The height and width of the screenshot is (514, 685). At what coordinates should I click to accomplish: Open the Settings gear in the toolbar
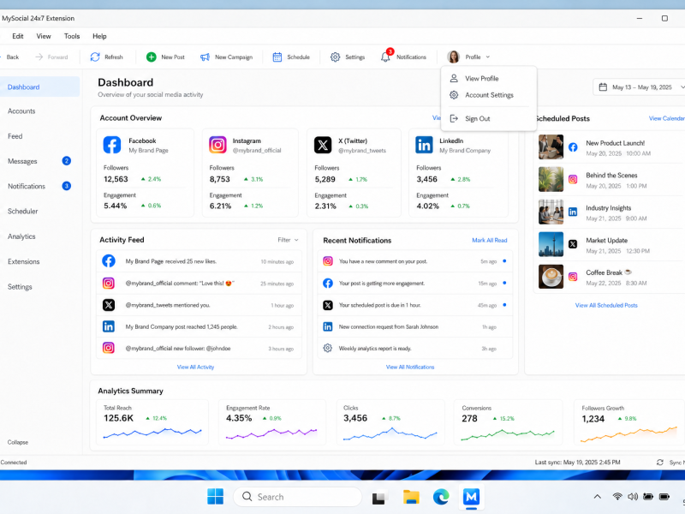point(335,57)
